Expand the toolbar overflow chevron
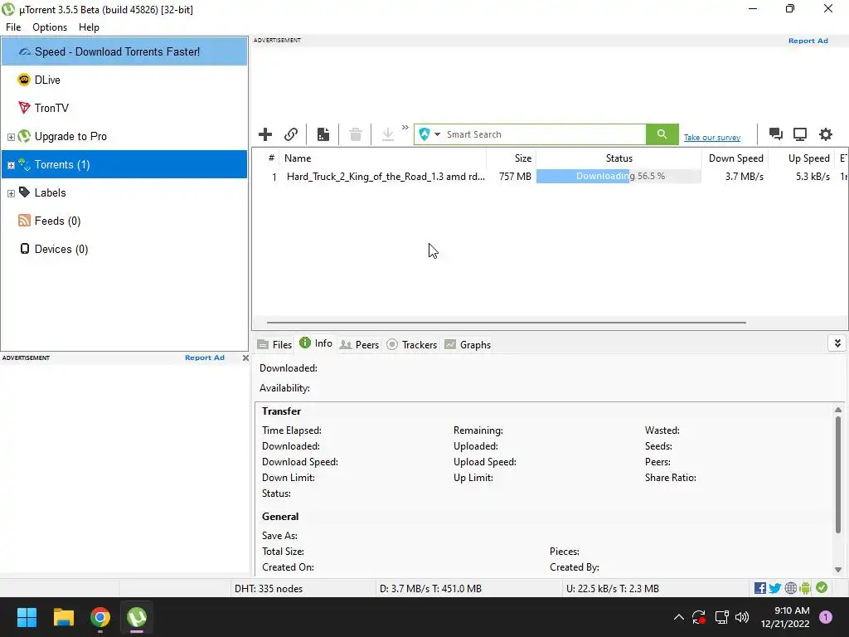The width and height of the screenshot is (849, 637). (x=405, y=128)
